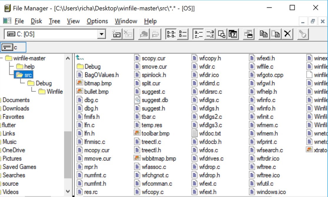Switch to the all file details view
The width and height of the screenshot is (328, 197).
pyautogui.click(x=183, y=34)
